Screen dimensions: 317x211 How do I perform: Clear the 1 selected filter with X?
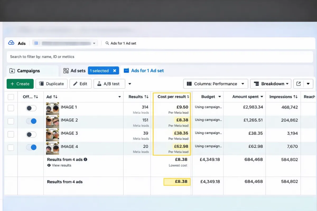(x=115, y=71)
